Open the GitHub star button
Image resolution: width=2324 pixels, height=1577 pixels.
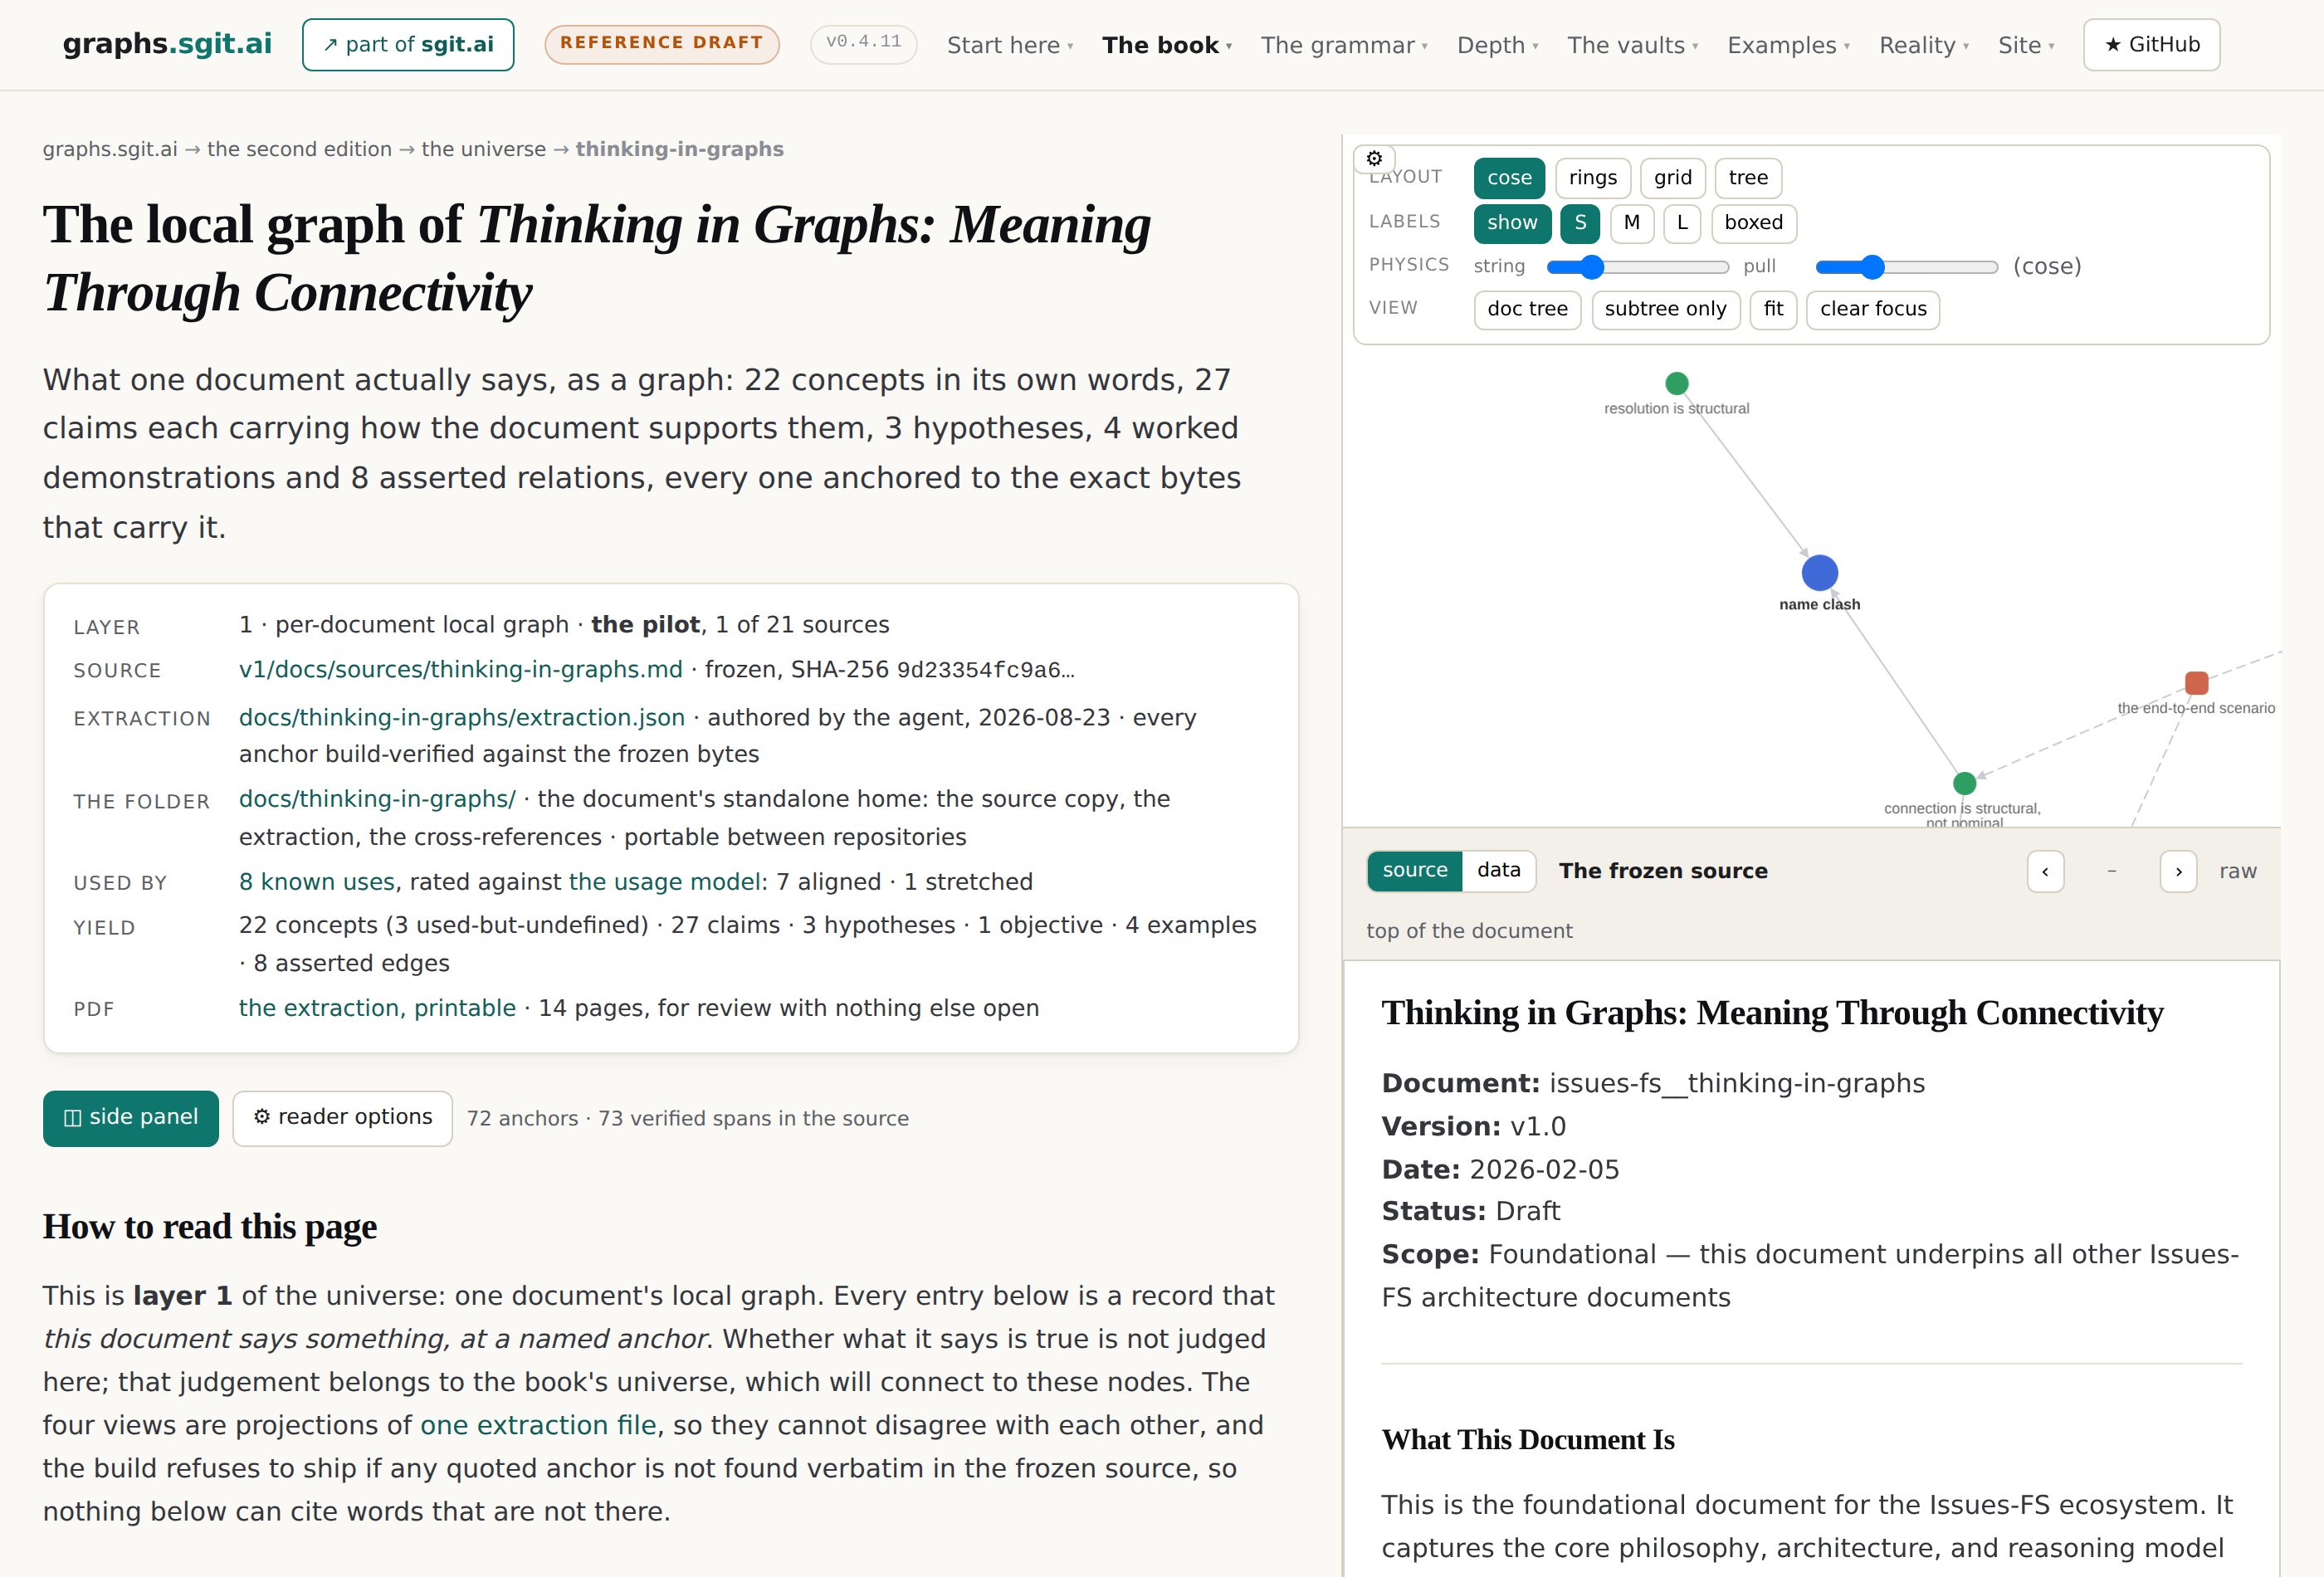(x=2151, y=45)
